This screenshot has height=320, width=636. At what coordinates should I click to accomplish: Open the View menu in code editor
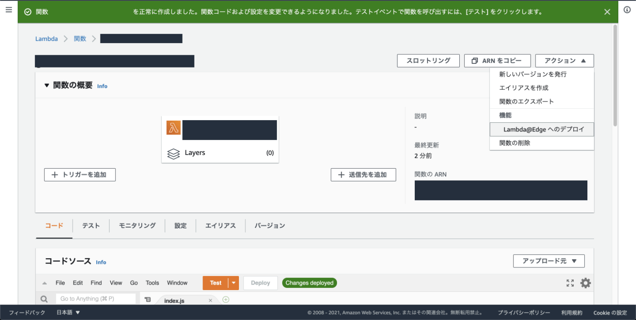tap(116, 283)
